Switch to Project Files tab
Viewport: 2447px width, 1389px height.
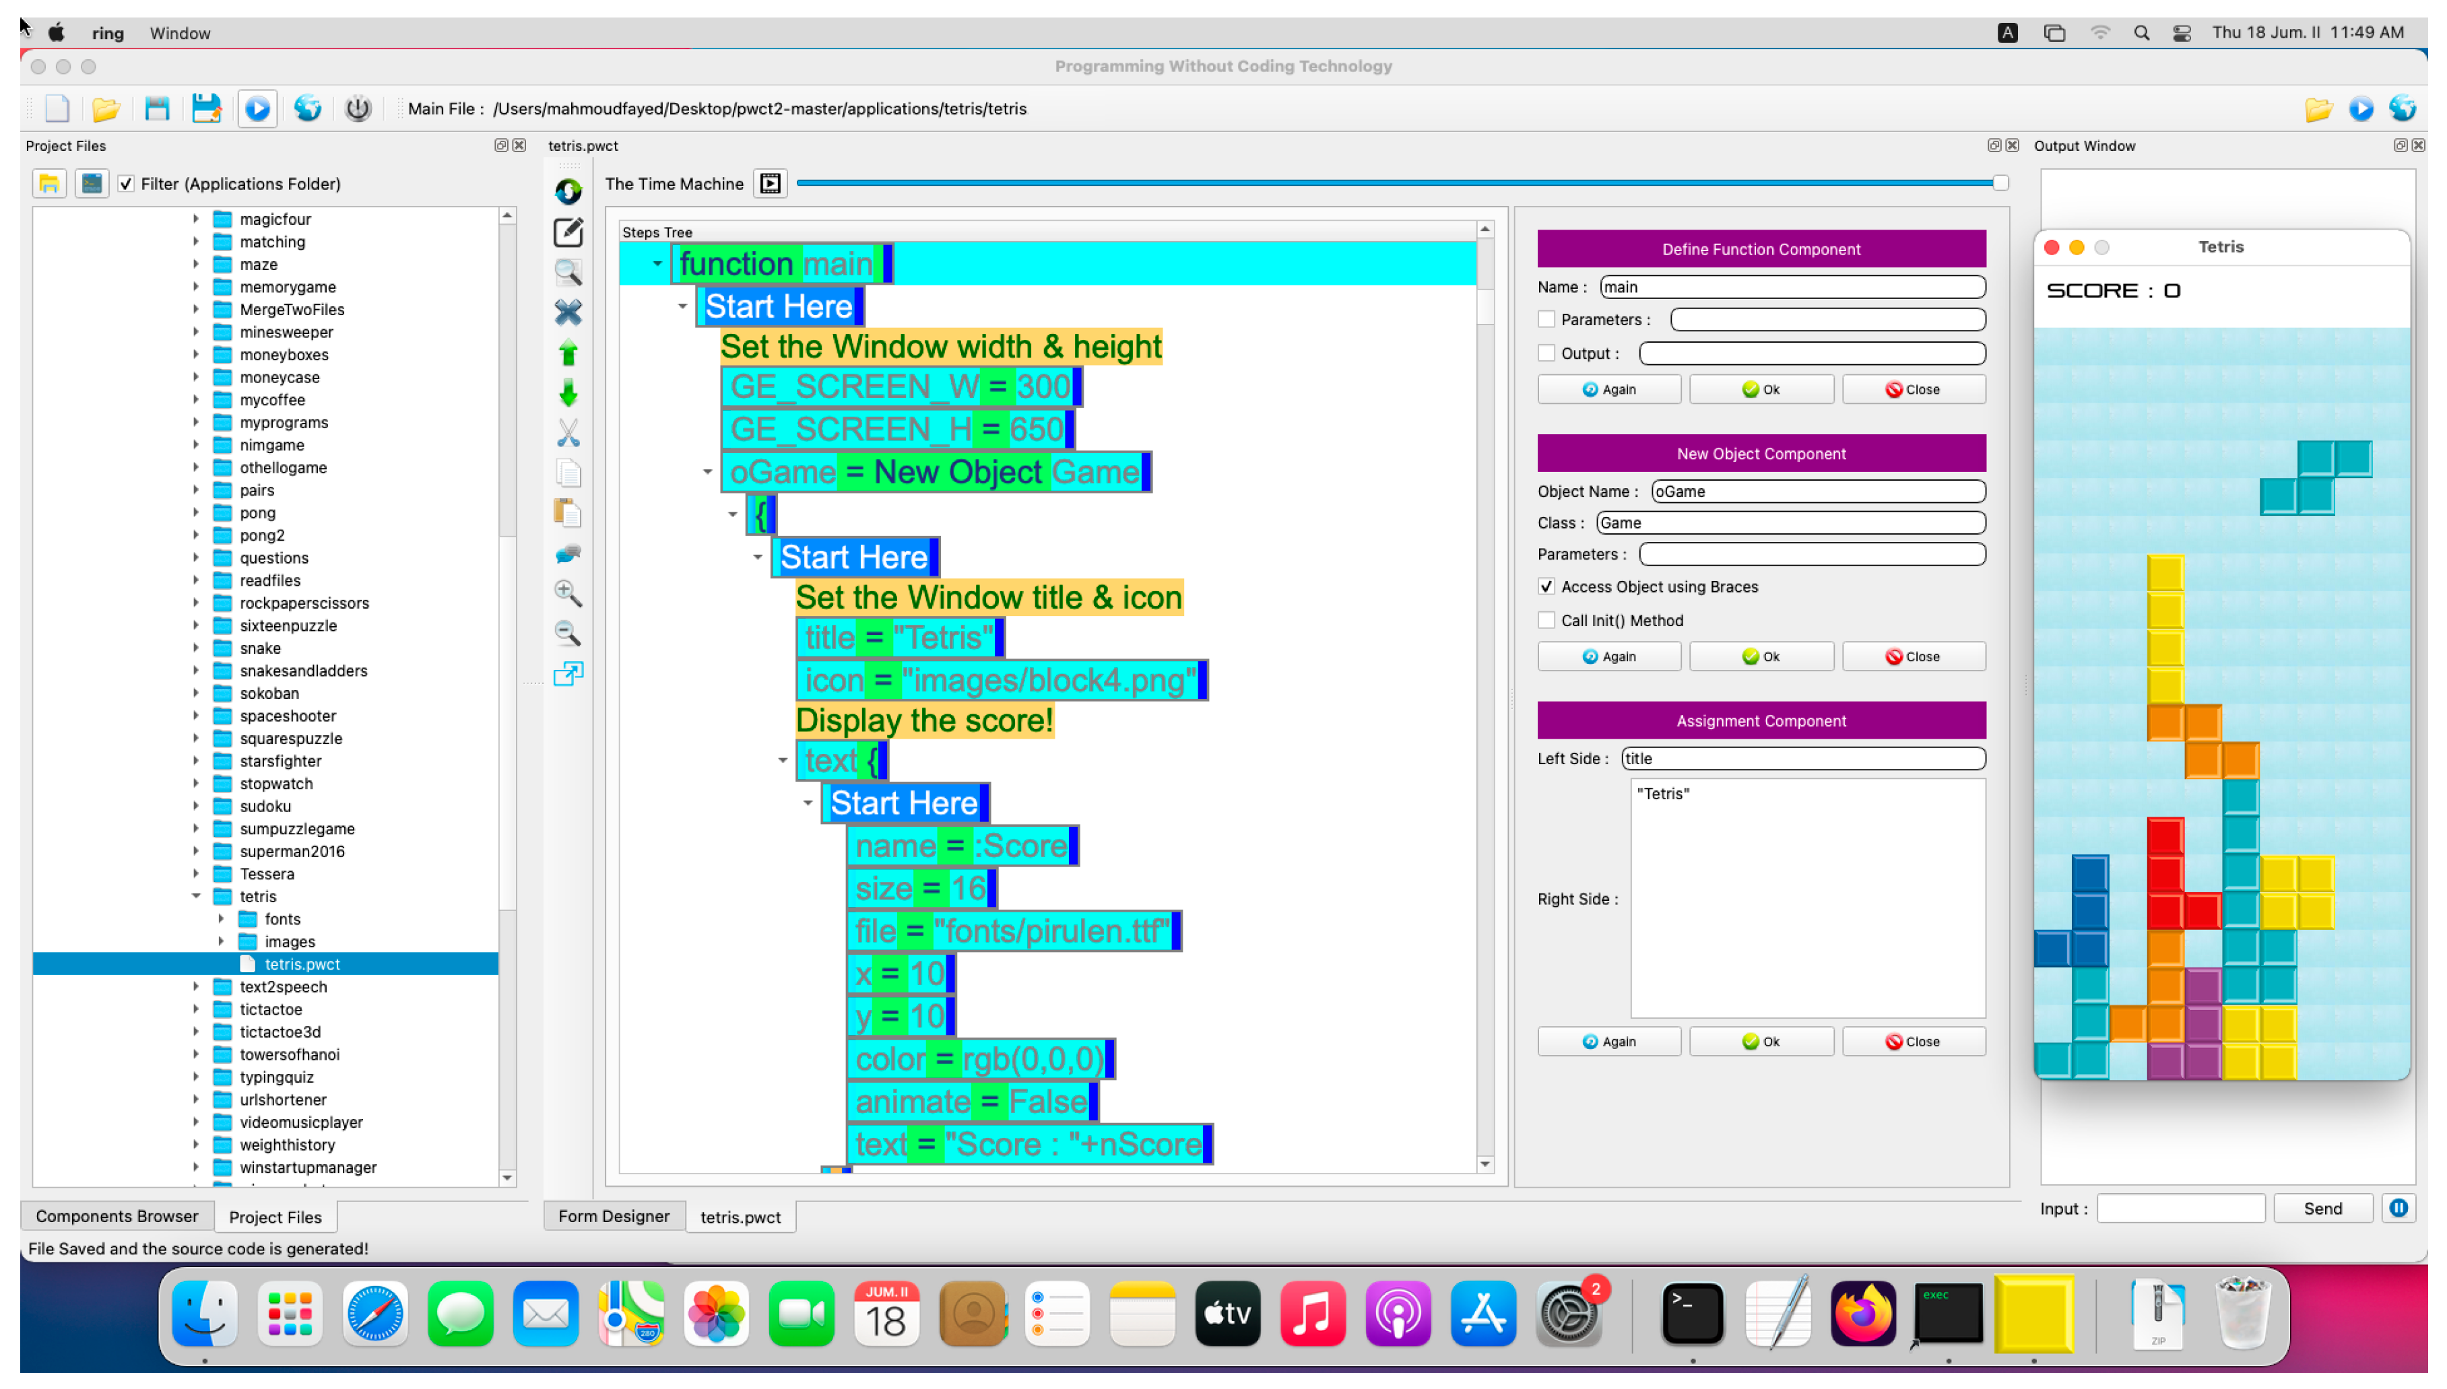275,1217
